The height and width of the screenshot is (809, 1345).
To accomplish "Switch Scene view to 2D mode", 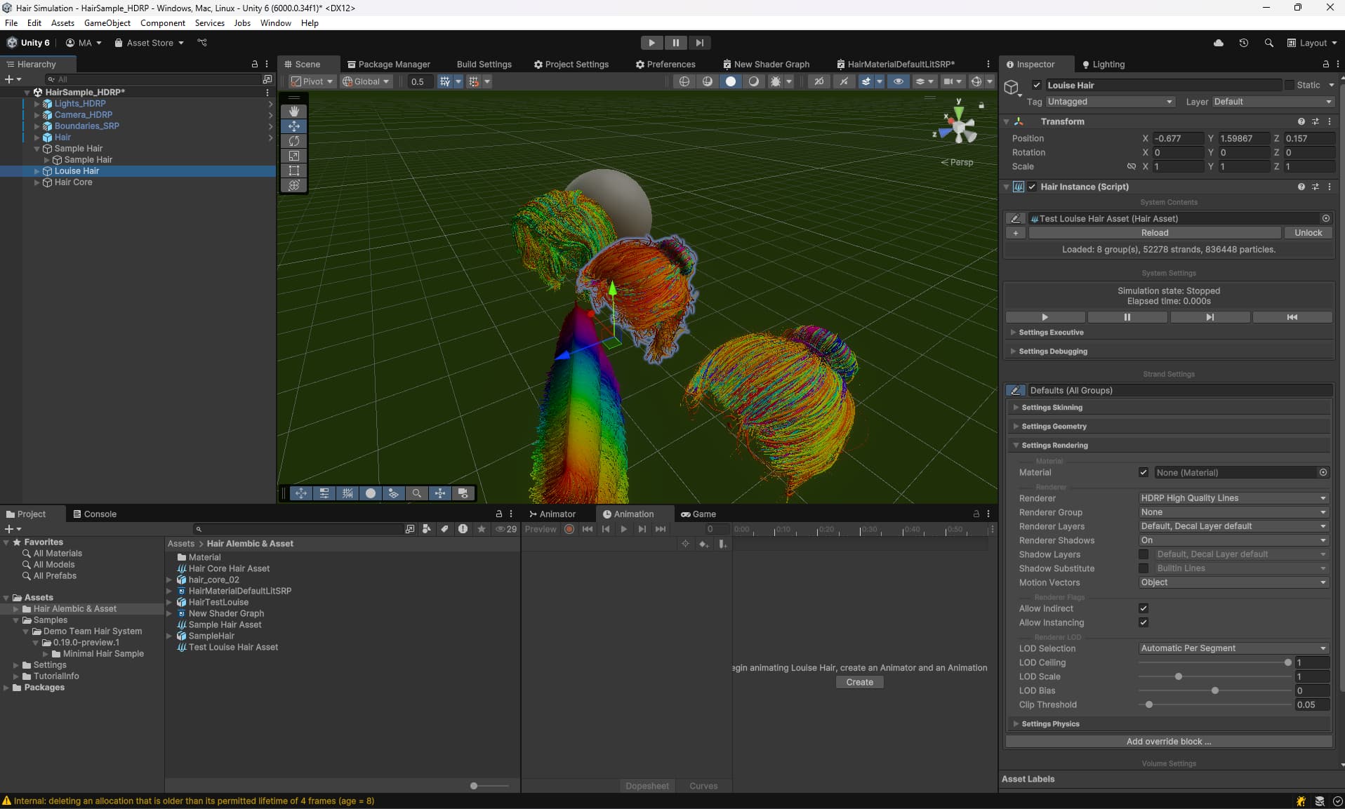I will point(819,81).
